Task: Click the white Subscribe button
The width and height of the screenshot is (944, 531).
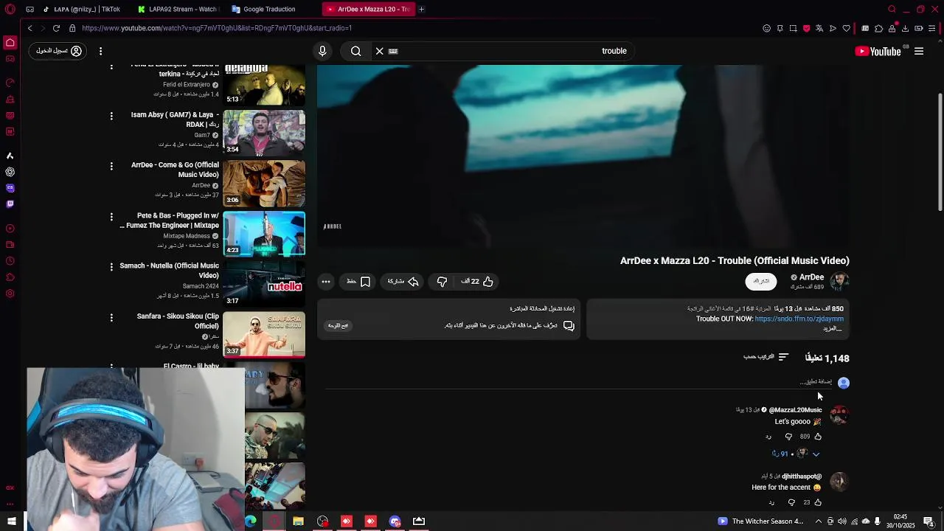Action: click(x=761, y=281)
